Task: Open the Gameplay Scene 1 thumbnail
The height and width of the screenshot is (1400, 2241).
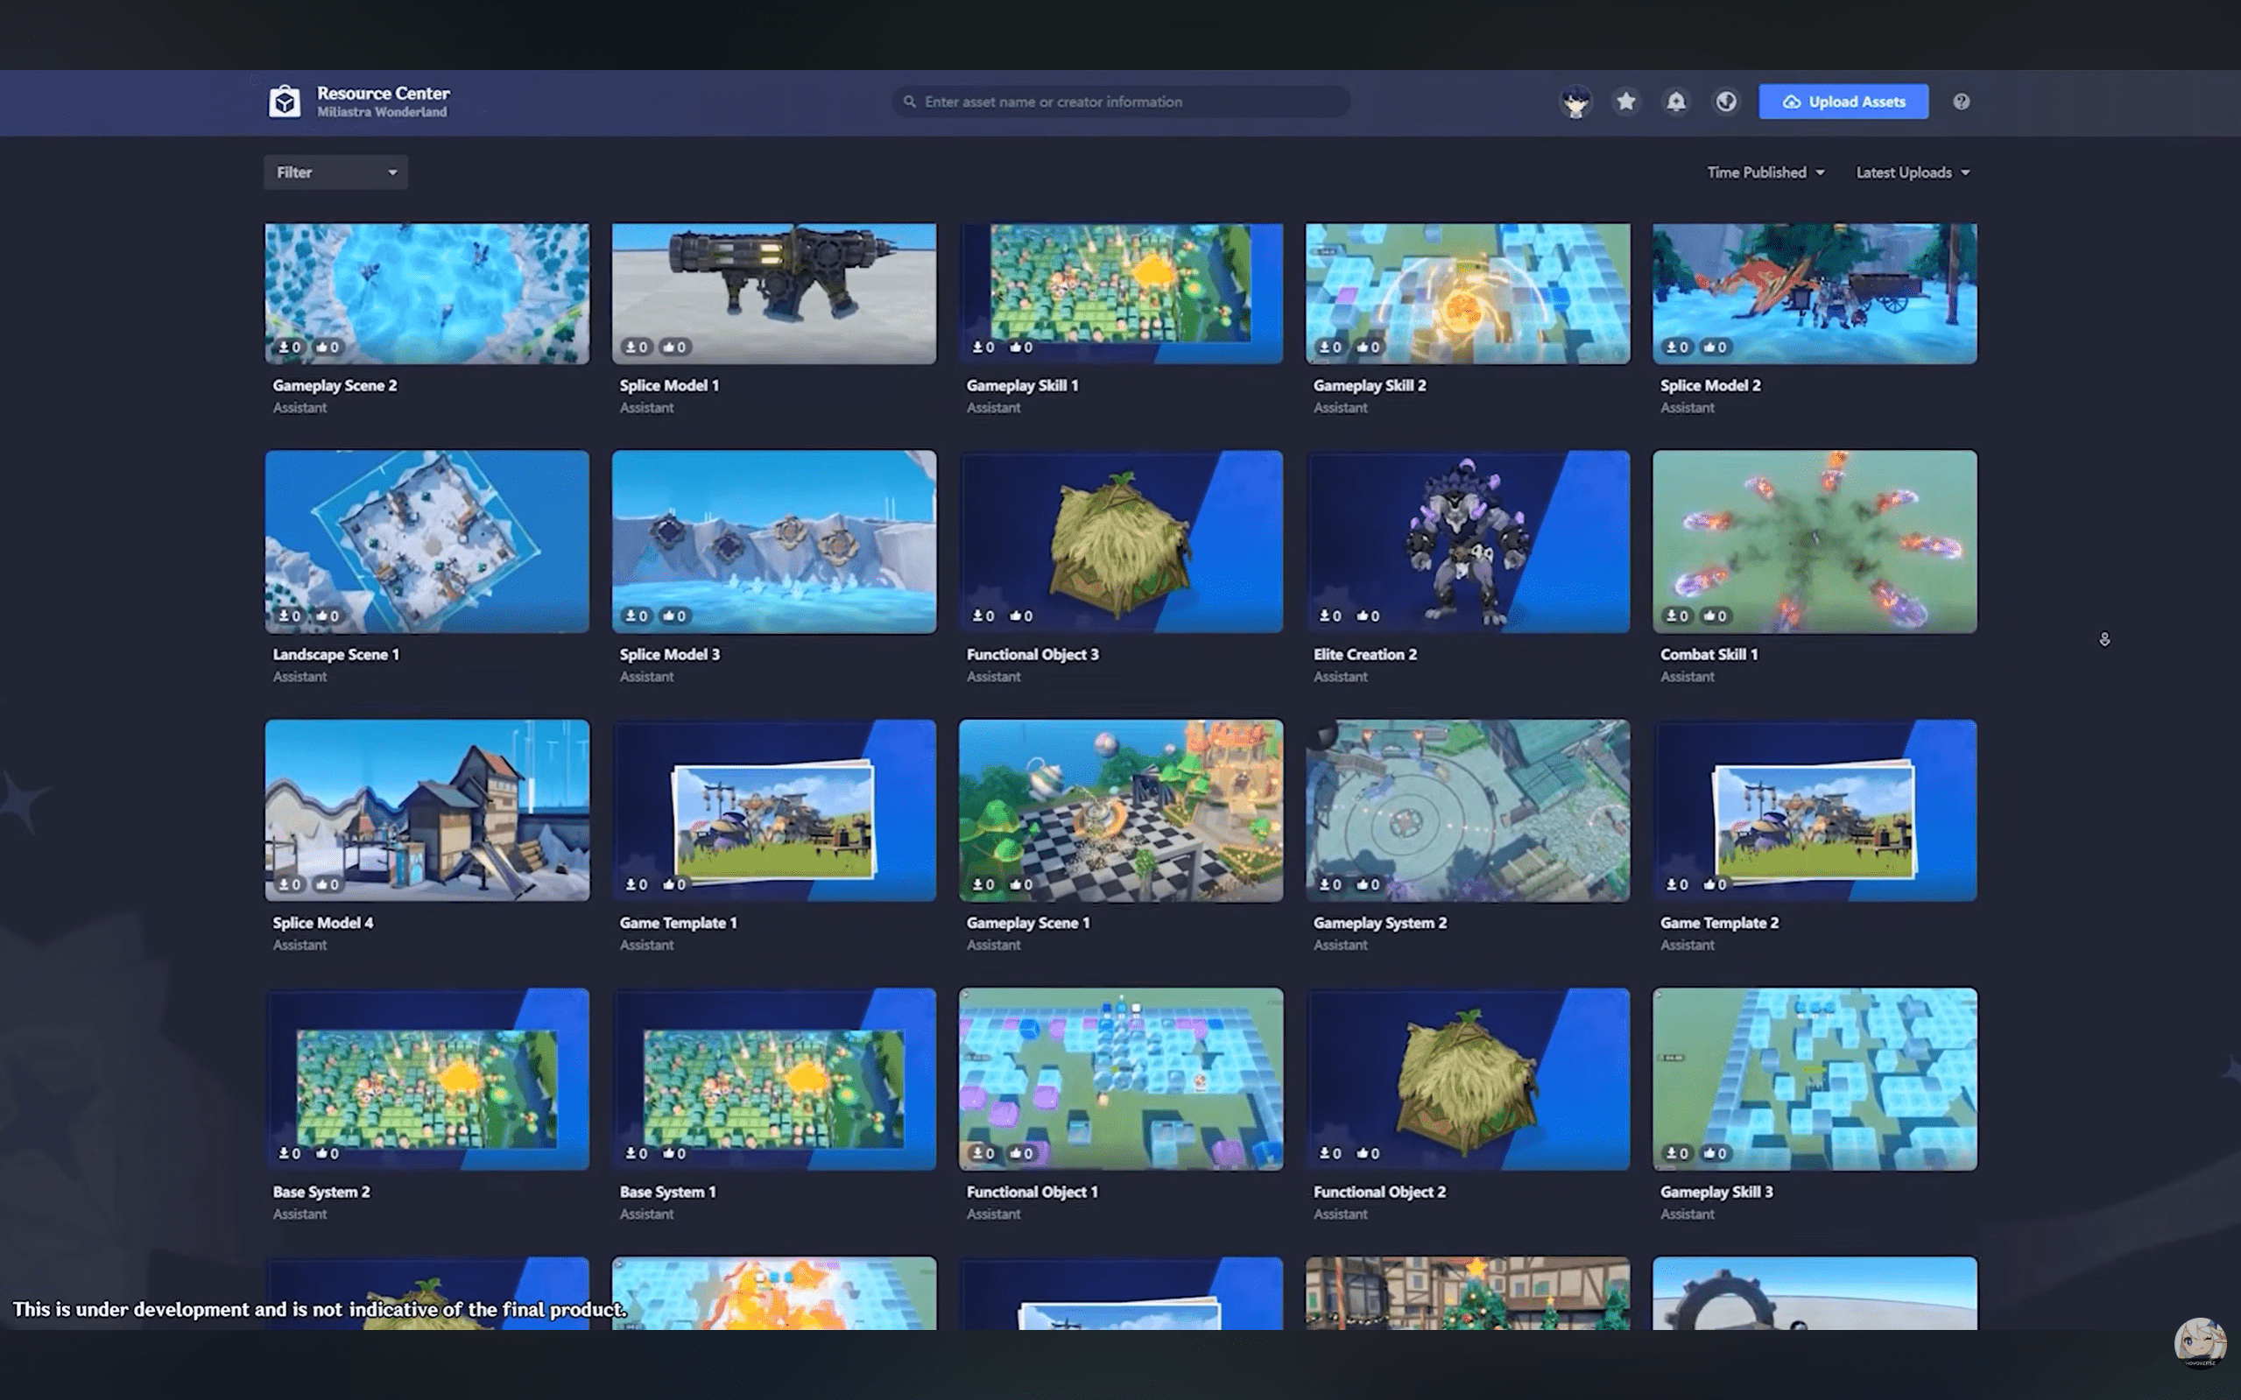Action: click(1121, 810)
